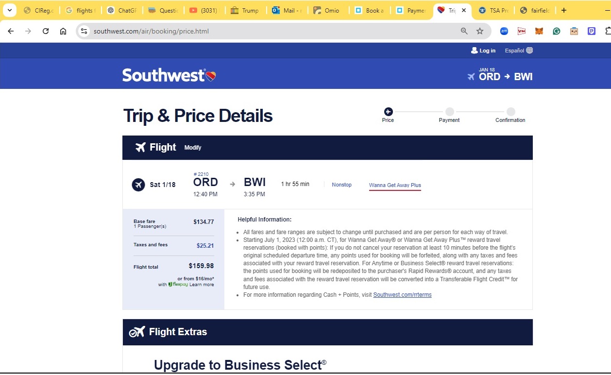
Task: Click the Español globe icon
Action: (529, 51)
